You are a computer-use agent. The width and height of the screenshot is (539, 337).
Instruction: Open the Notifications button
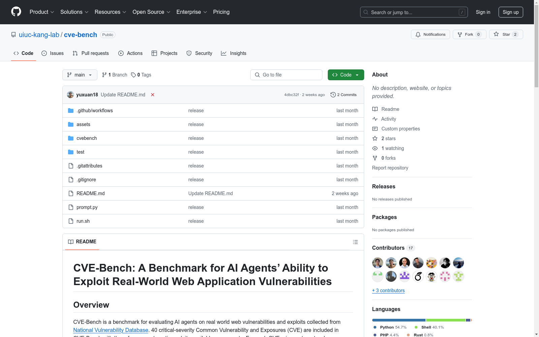click(x=431, y=34)
